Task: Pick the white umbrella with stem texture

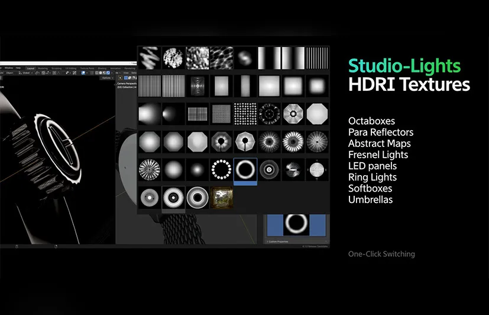Action: (245, 142)
